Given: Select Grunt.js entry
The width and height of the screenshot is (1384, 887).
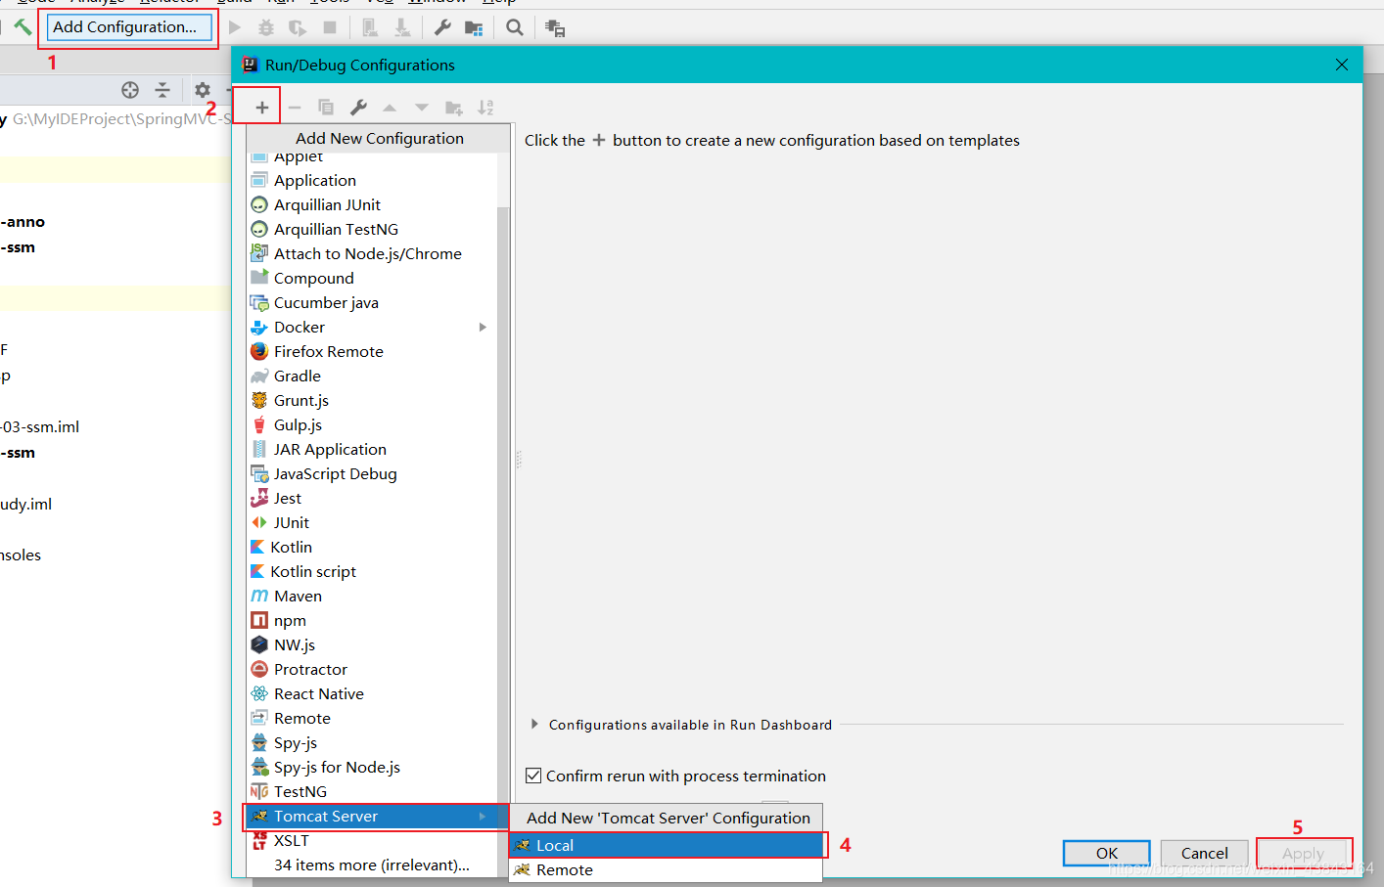Looking at the screenshot, I should pos(372,401).
